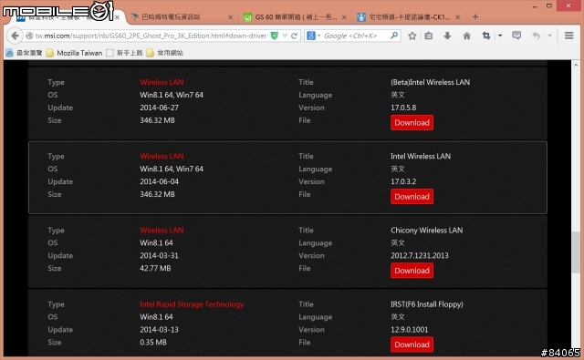Close the active MSI support tab
584x360 pixels.
point(118,17)
